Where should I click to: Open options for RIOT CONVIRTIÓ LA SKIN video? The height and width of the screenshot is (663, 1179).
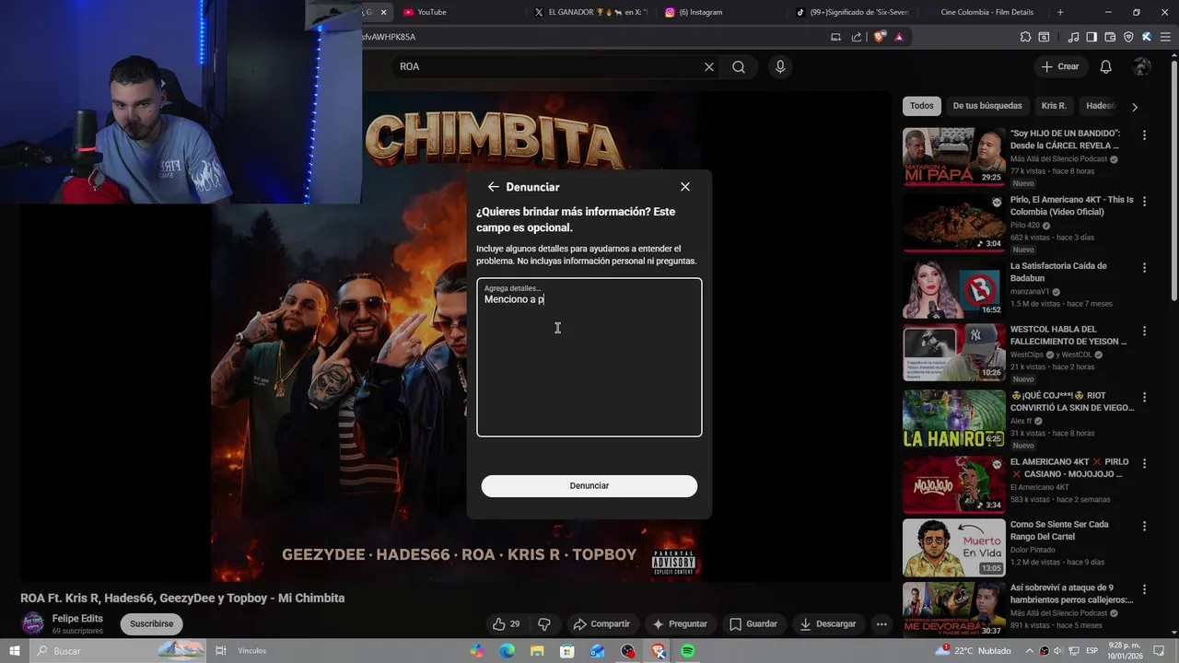click(1145, 398)
